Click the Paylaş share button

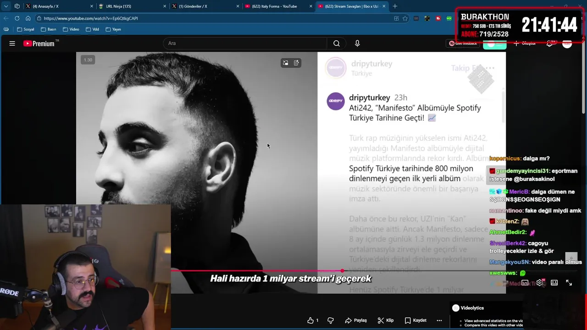356,320
